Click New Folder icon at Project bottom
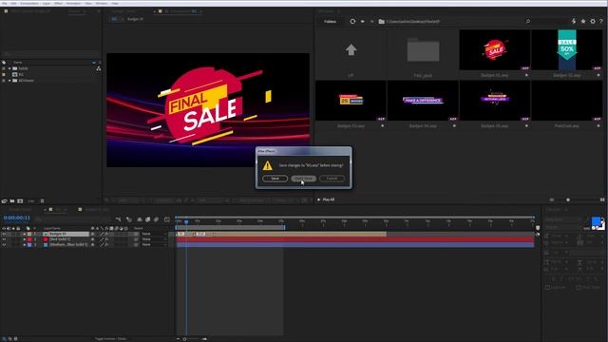This screenshot has width=608, height=342. click(x=12, y=200)
